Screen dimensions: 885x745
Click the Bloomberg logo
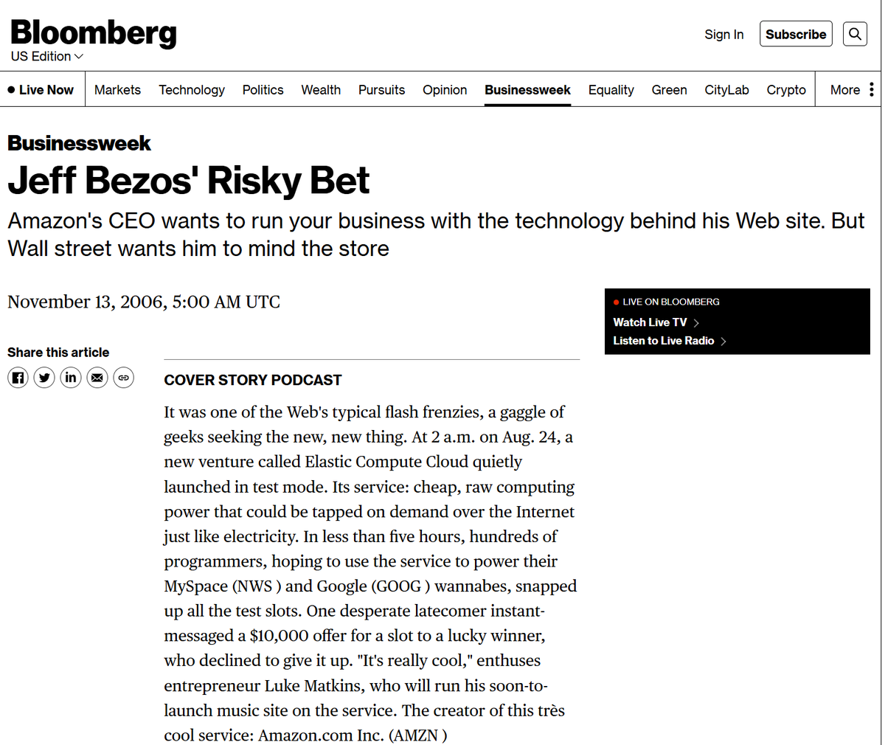coord(94,32)
